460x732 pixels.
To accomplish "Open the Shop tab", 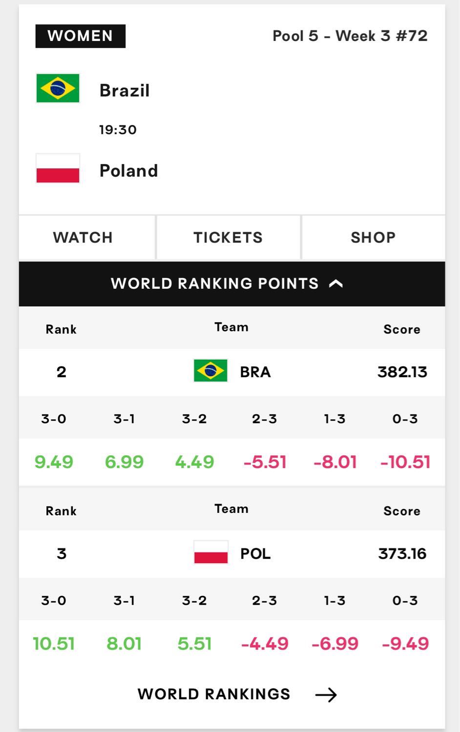I will 374,238.
